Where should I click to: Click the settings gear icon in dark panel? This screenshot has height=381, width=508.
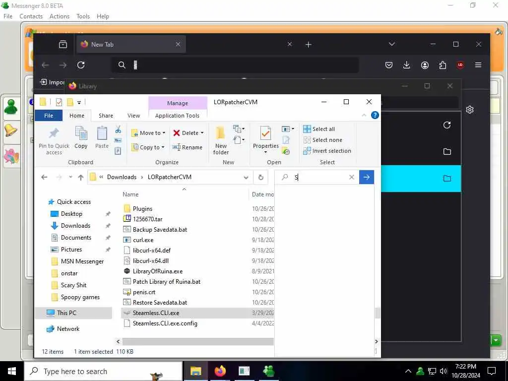(470, 110)
